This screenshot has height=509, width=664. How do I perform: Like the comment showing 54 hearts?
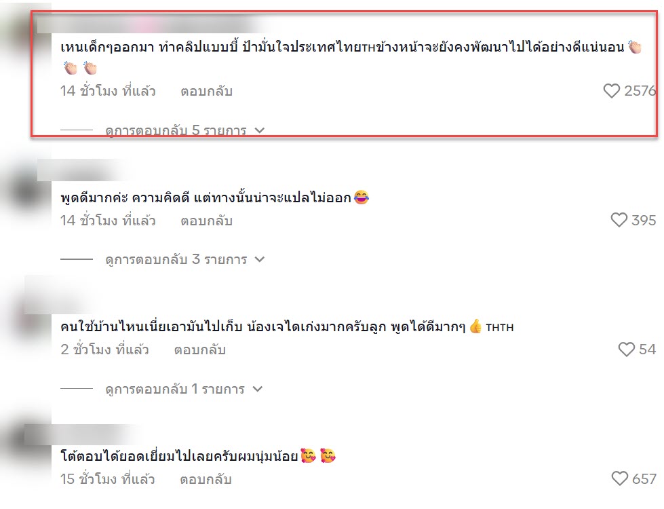point(626,350)
